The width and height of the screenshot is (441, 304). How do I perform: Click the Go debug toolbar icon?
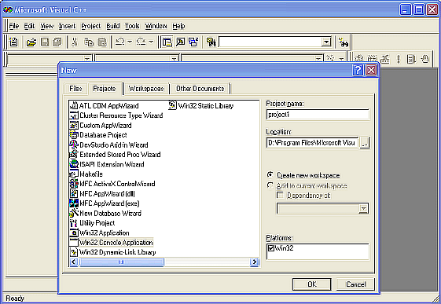pos(411,59)
